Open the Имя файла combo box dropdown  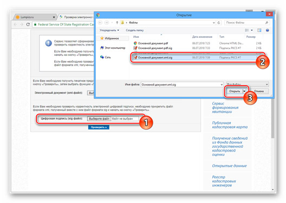(222, 84)
